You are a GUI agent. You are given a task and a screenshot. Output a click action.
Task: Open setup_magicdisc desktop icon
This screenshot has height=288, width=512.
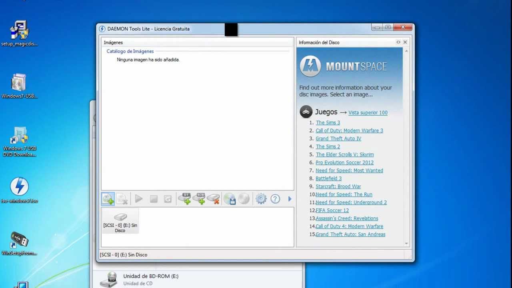[19, 34]
